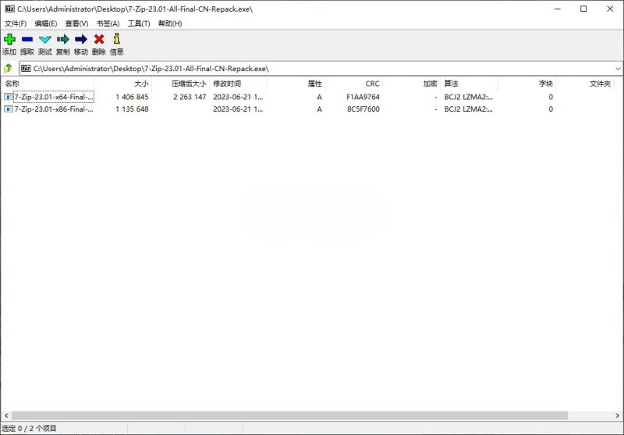Sort by 名称 column header
The image size is (624, 435).
pyautogui.click(x=48, y=84)
